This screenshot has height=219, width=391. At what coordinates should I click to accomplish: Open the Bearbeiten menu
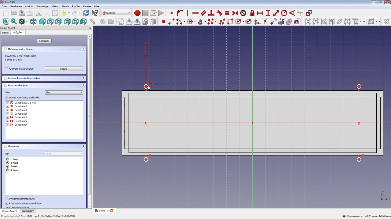point(16,6)
